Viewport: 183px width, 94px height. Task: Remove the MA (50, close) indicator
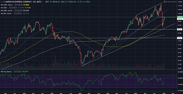click(x=21, y=14)
